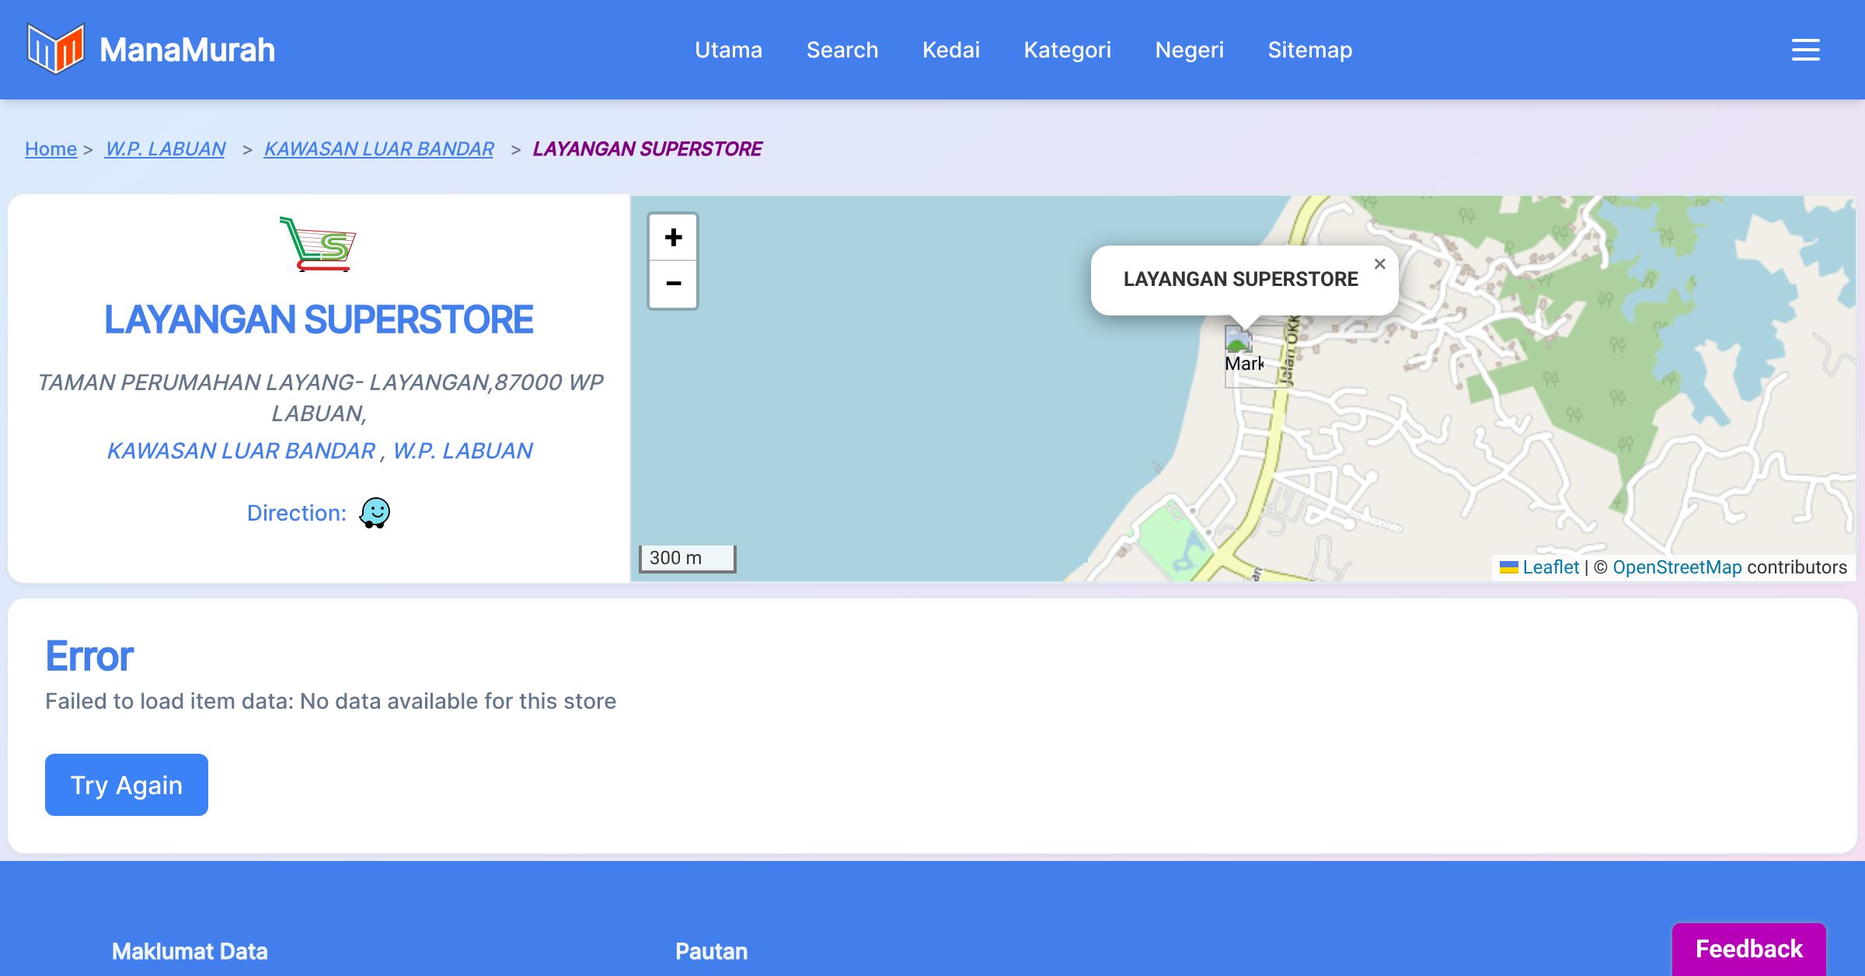Open the Kedai nav item
1865x976 pixels.
tap(950, 50)
